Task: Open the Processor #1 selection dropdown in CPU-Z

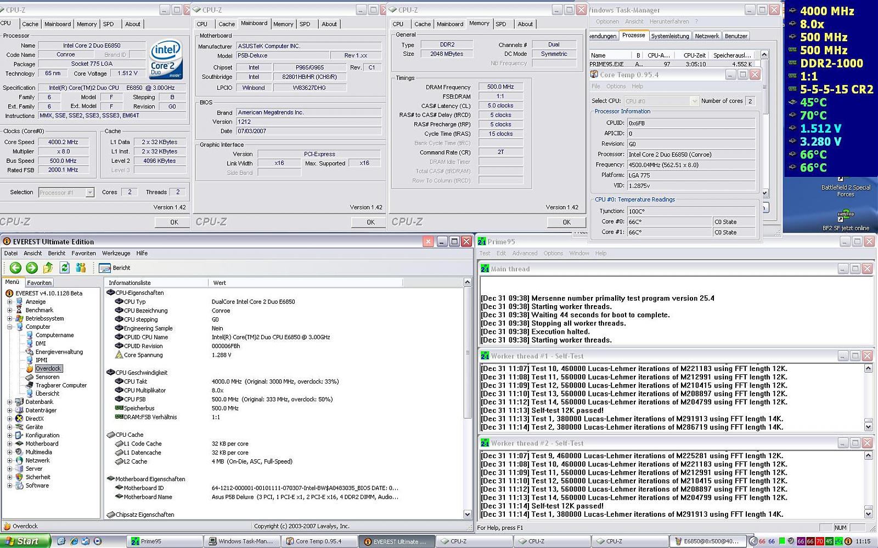Action: [x=89, y=192]
